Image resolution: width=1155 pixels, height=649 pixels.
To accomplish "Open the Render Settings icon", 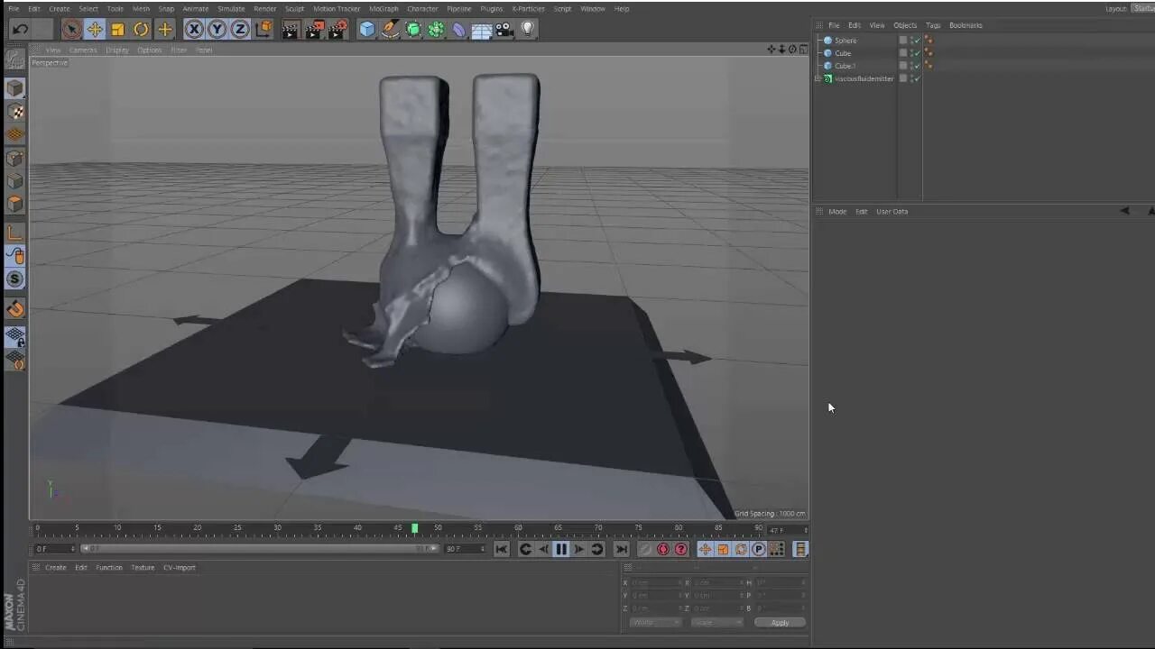I will pos(337,29).
